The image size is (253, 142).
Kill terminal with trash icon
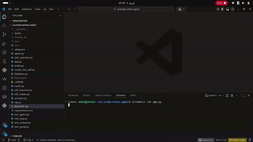[232, 96]
